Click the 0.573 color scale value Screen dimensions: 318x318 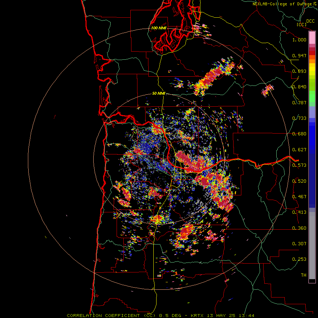point(299,165)
